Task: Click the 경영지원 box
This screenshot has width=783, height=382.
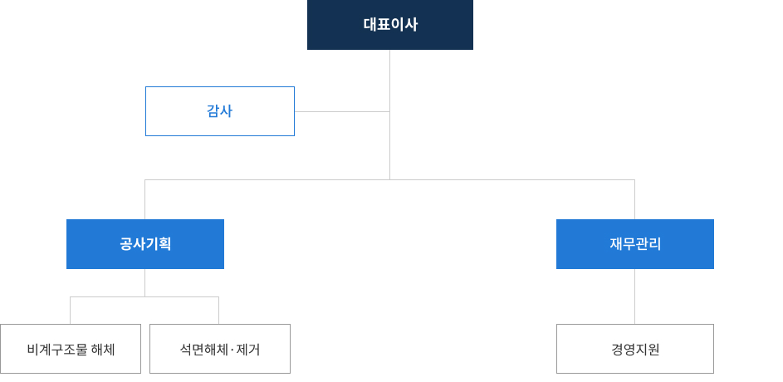Action: [635, 349]
